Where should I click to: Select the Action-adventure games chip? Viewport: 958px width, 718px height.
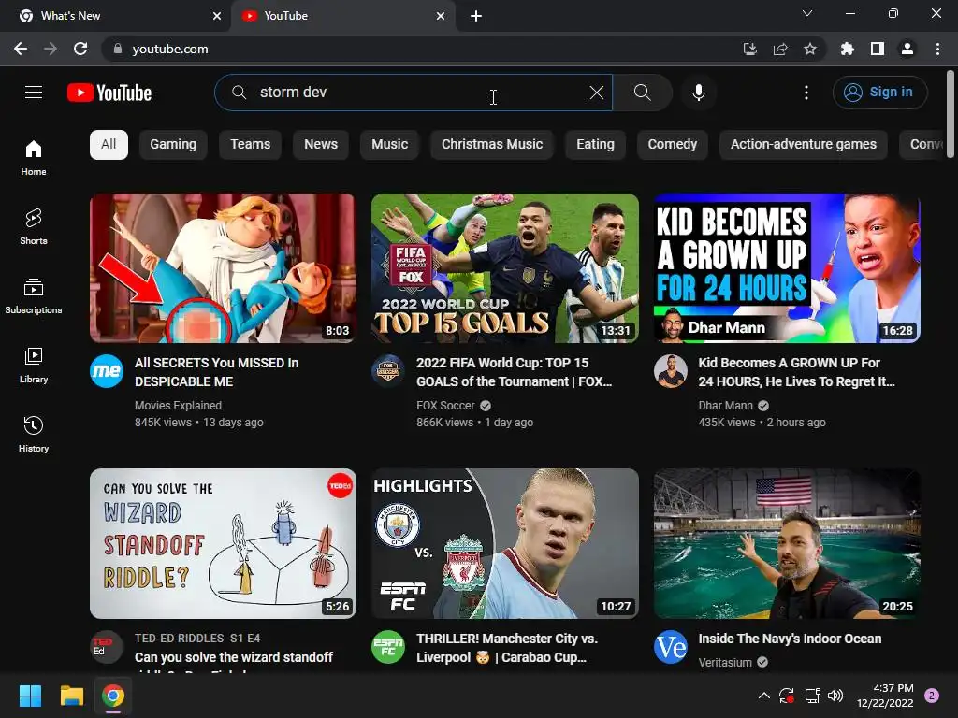tap(804, 145)
